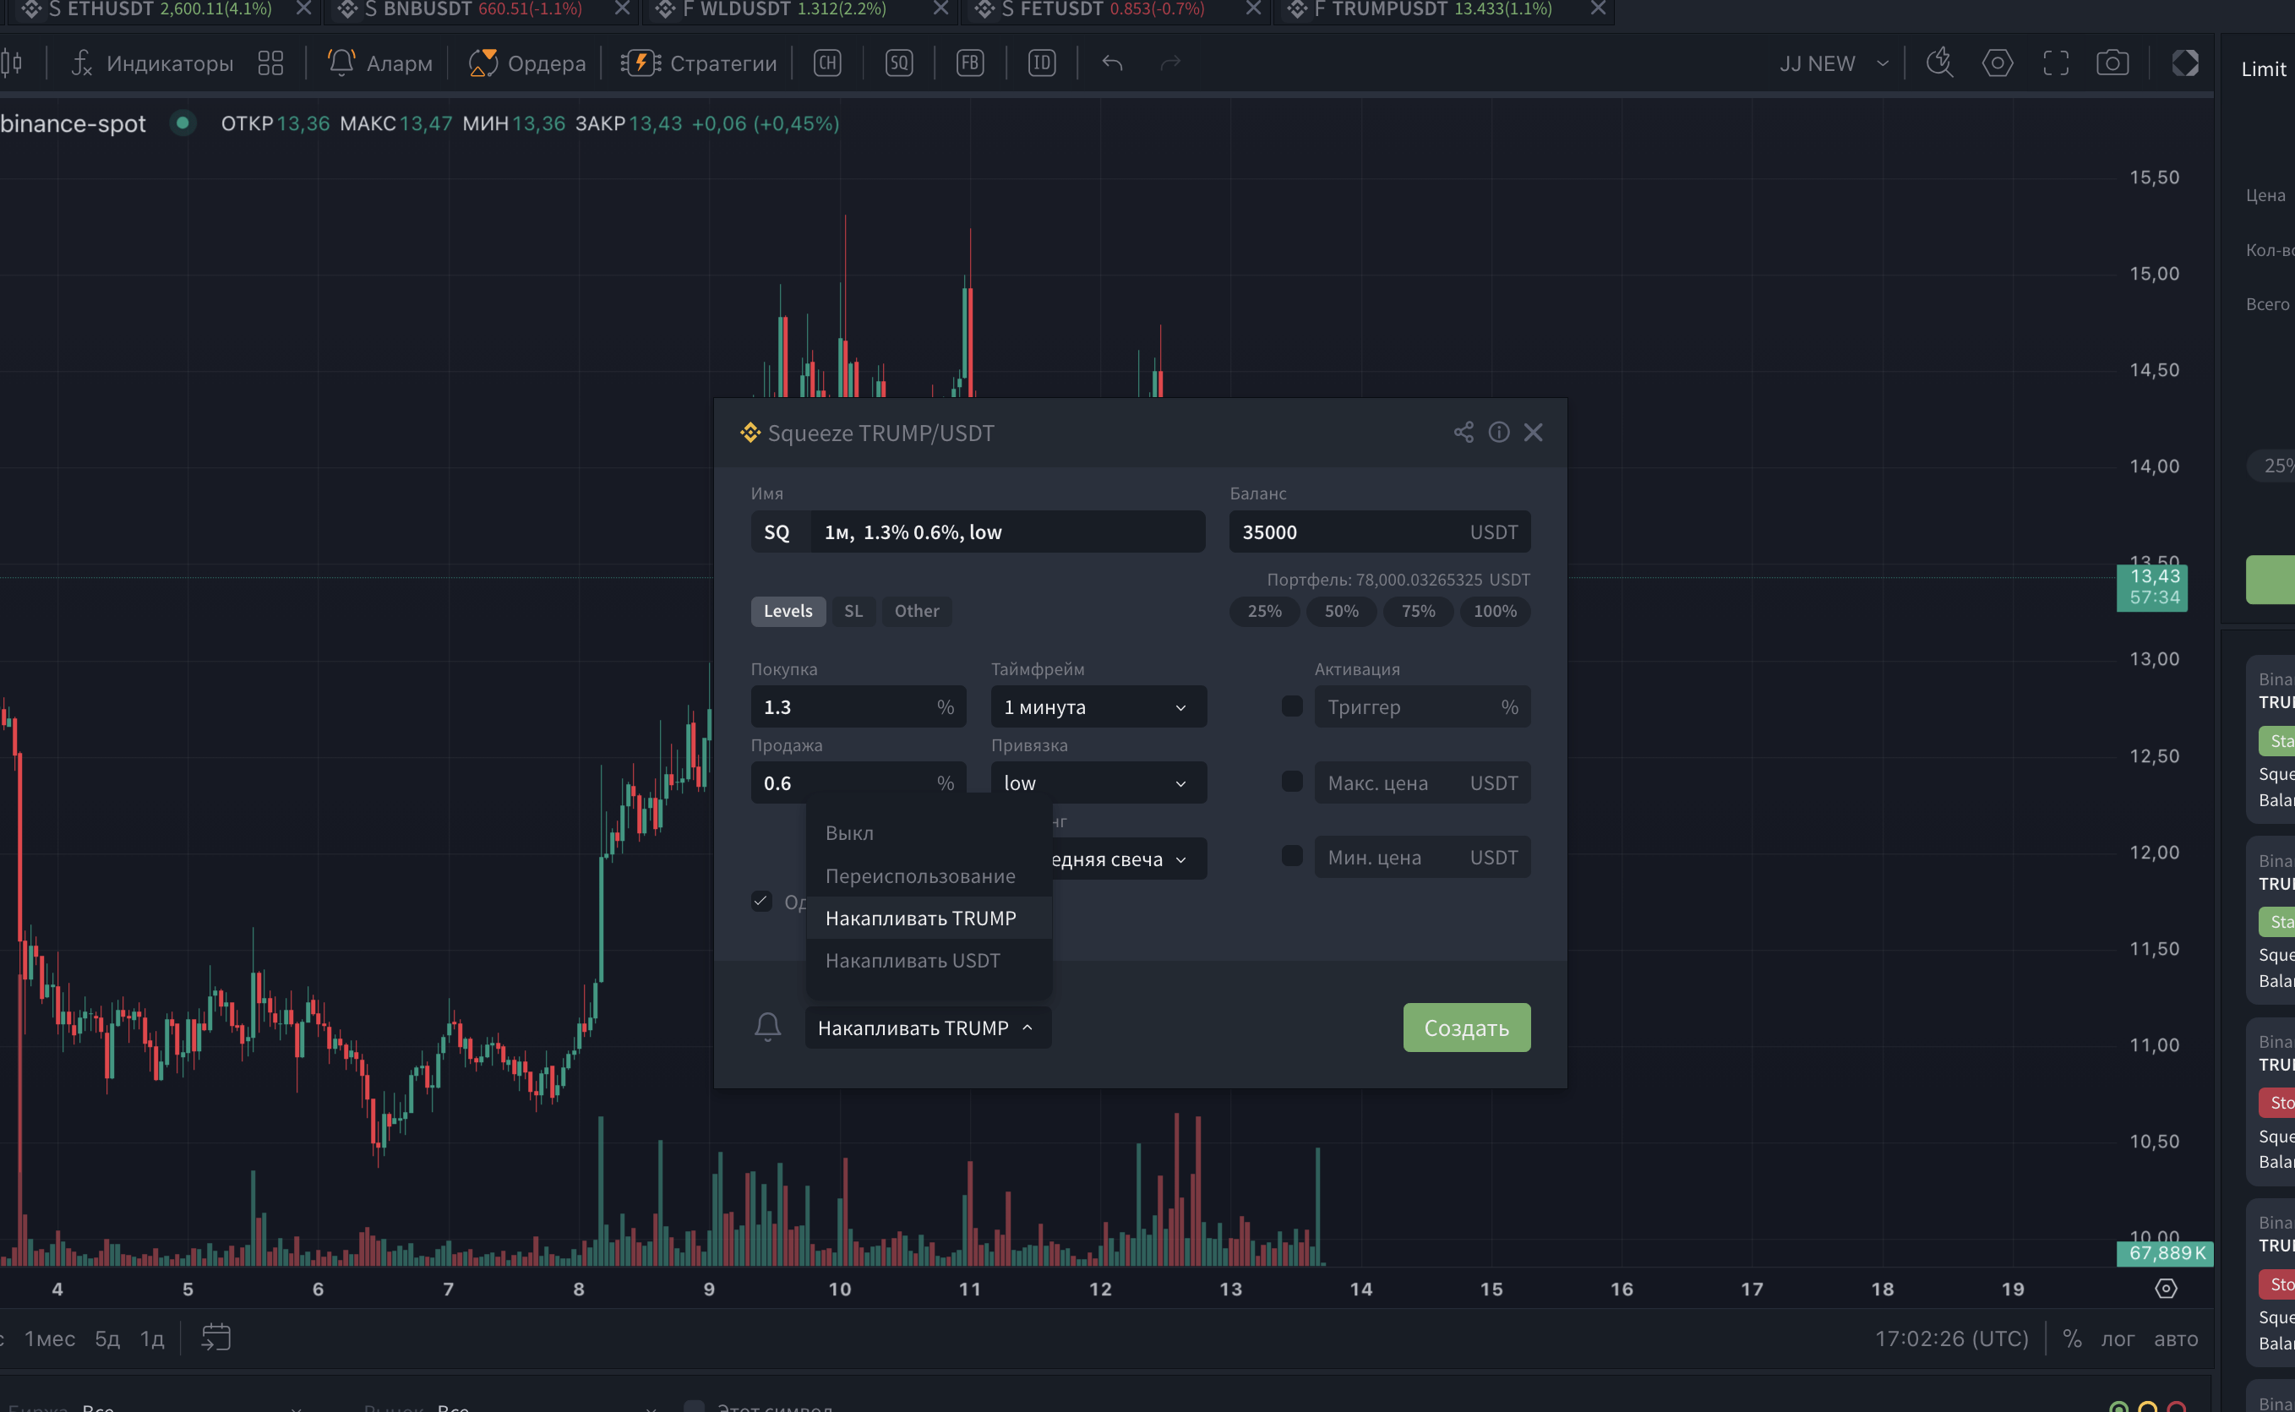The height and width of the screenshot is (1412, 2295).
Task: Set balance to 25% of portfolio
Action: [1264, 611]
